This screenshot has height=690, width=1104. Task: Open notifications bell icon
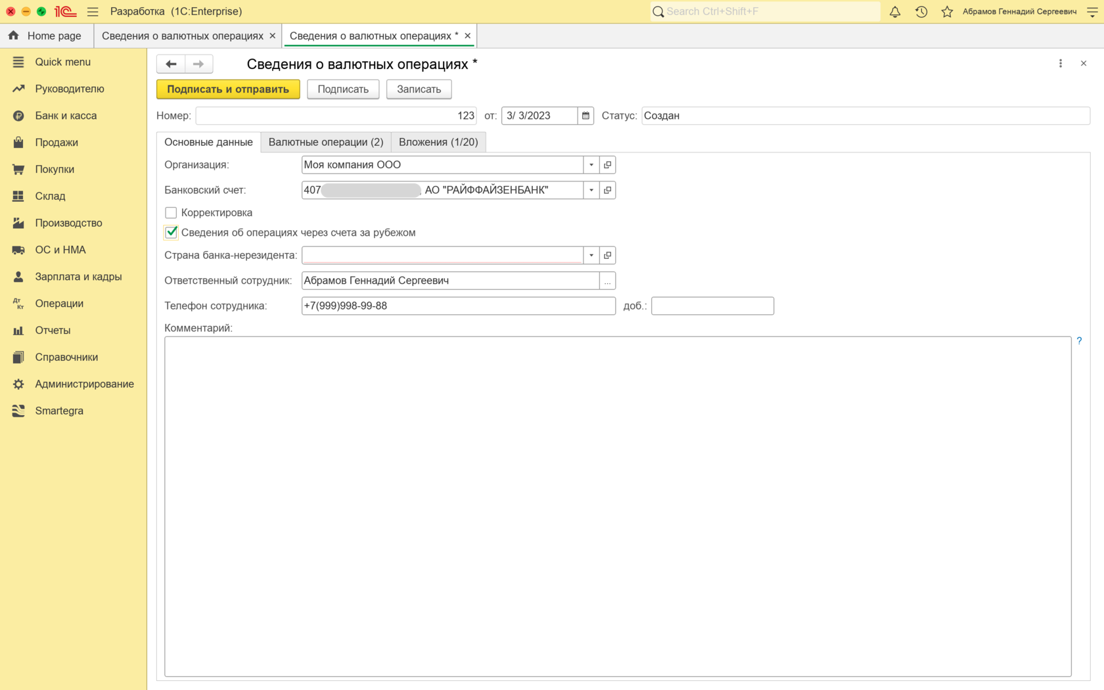click(895, 11)
